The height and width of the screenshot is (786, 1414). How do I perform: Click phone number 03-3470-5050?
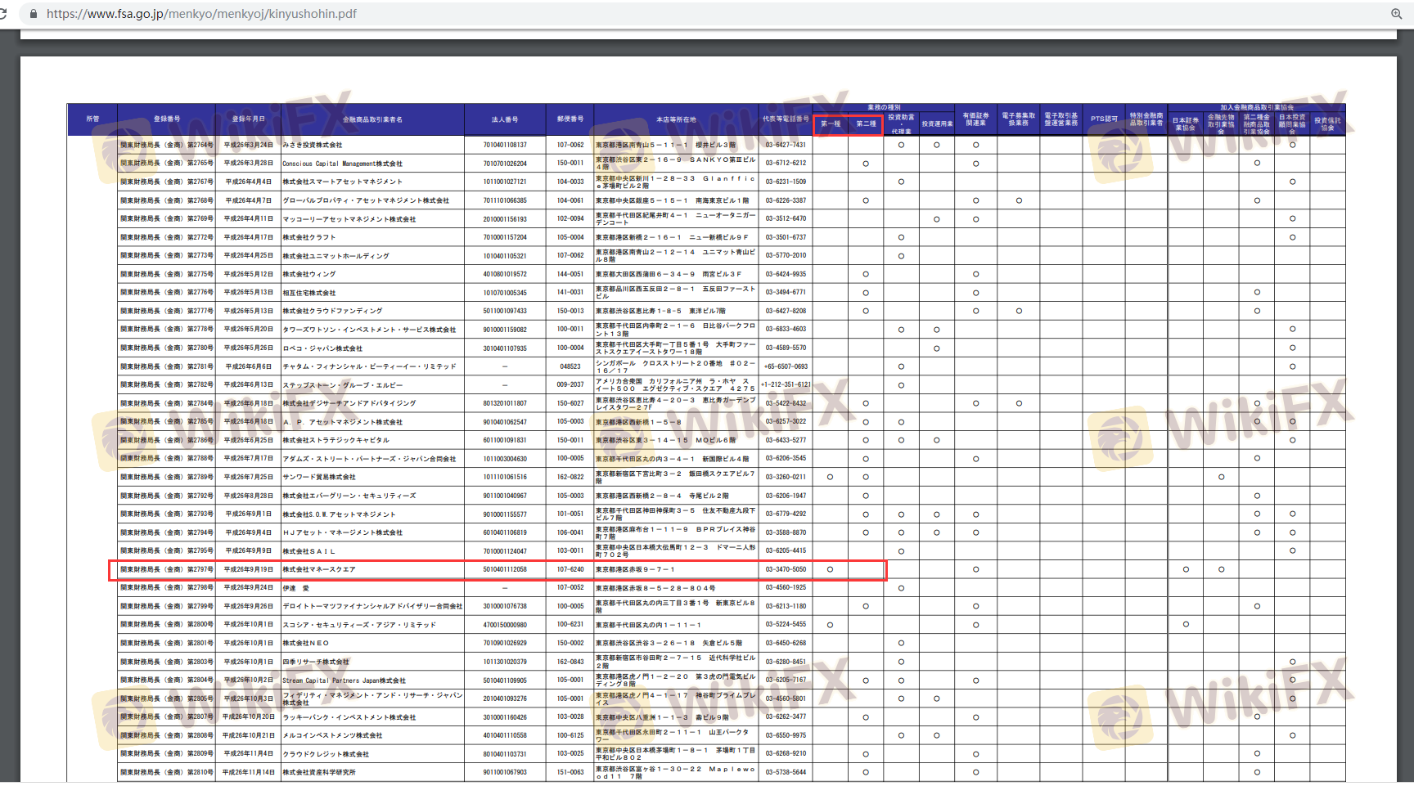[x=786, y=569]
